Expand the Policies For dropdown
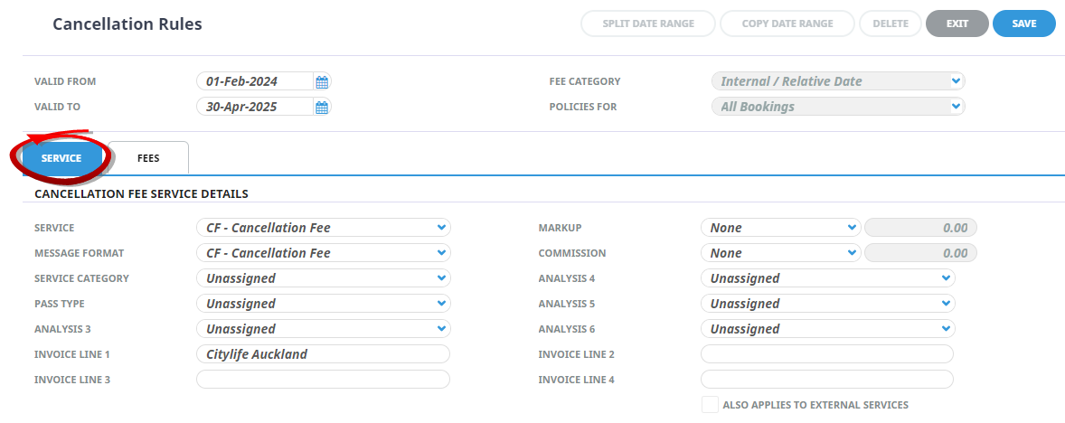This screenshot has height=423, width=1065. (x=838, y=107)
